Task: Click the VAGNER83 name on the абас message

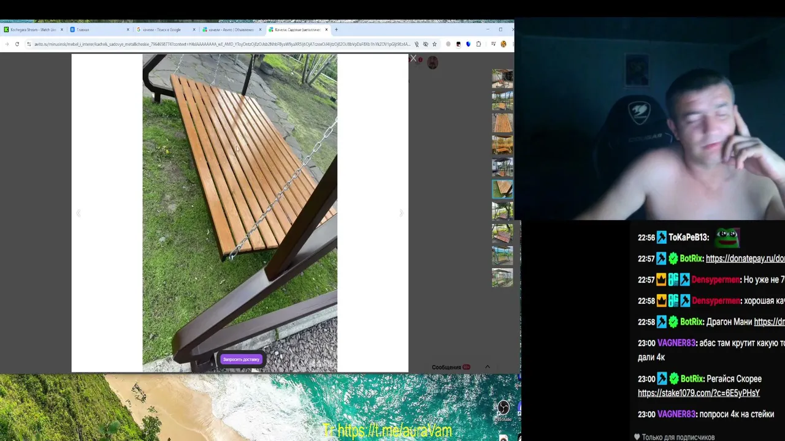Action: 676,344
